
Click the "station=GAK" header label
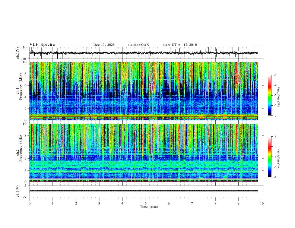(138, 45)
